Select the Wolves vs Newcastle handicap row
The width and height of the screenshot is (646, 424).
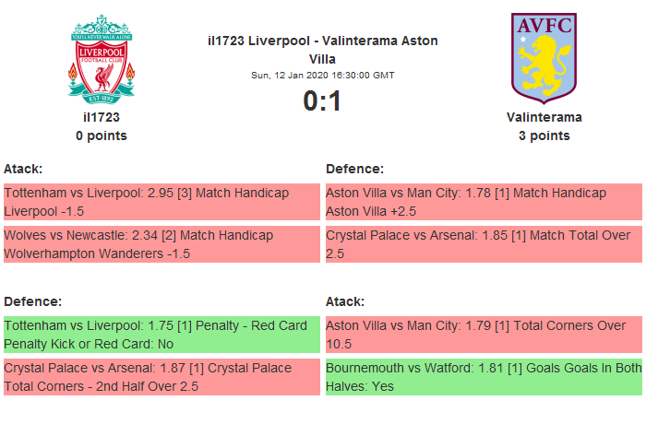click(161, 244)
